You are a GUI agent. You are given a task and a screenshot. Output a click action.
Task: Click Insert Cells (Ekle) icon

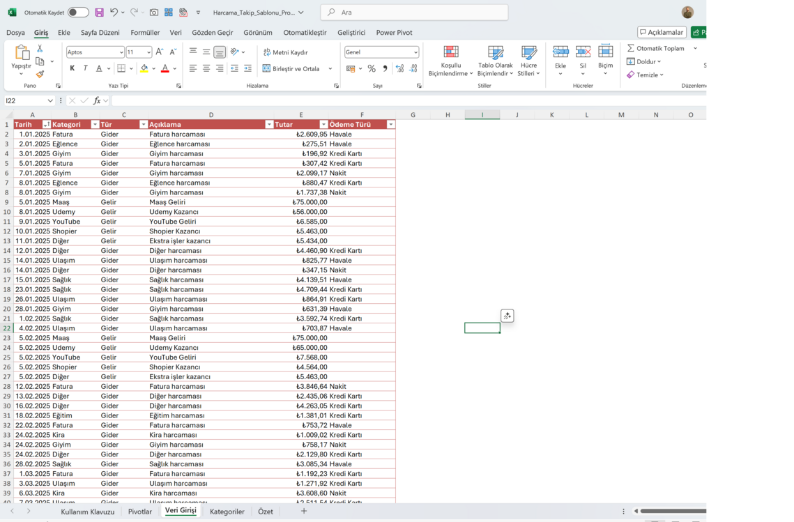pyautogui.click(x=560, y=52)
